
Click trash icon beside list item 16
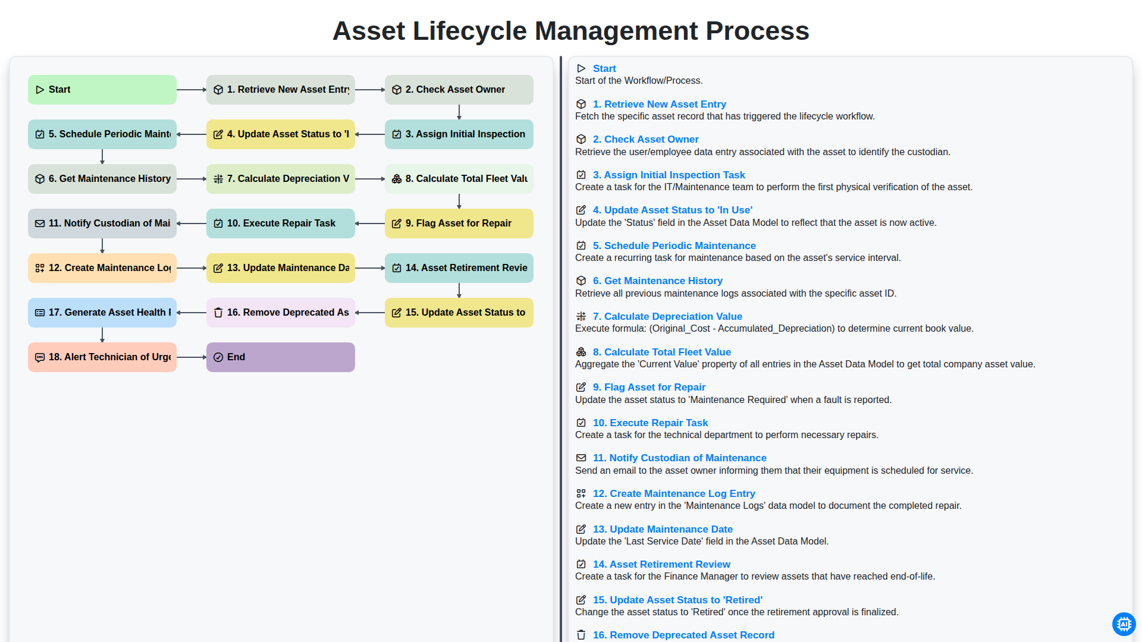click(x=581, y=635)
